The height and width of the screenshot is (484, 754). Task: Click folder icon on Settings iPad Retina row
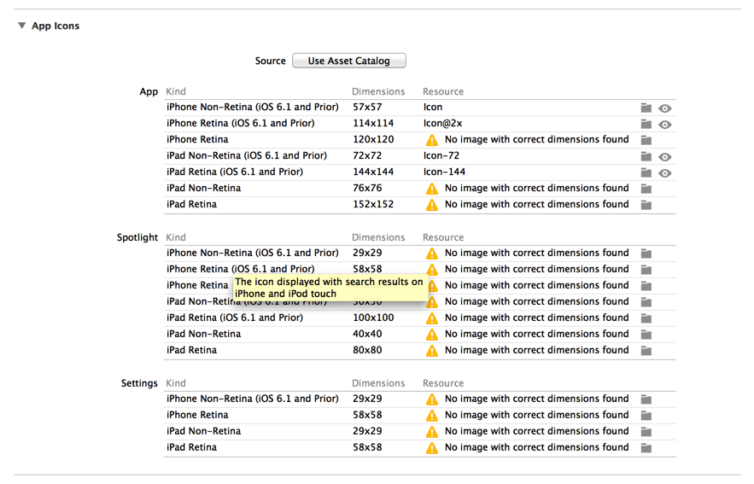646,448
